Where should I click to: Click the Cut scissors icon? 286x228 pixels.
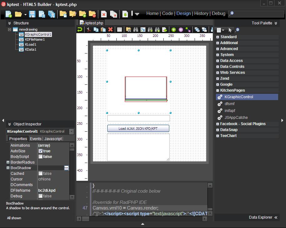click(89, 29)
